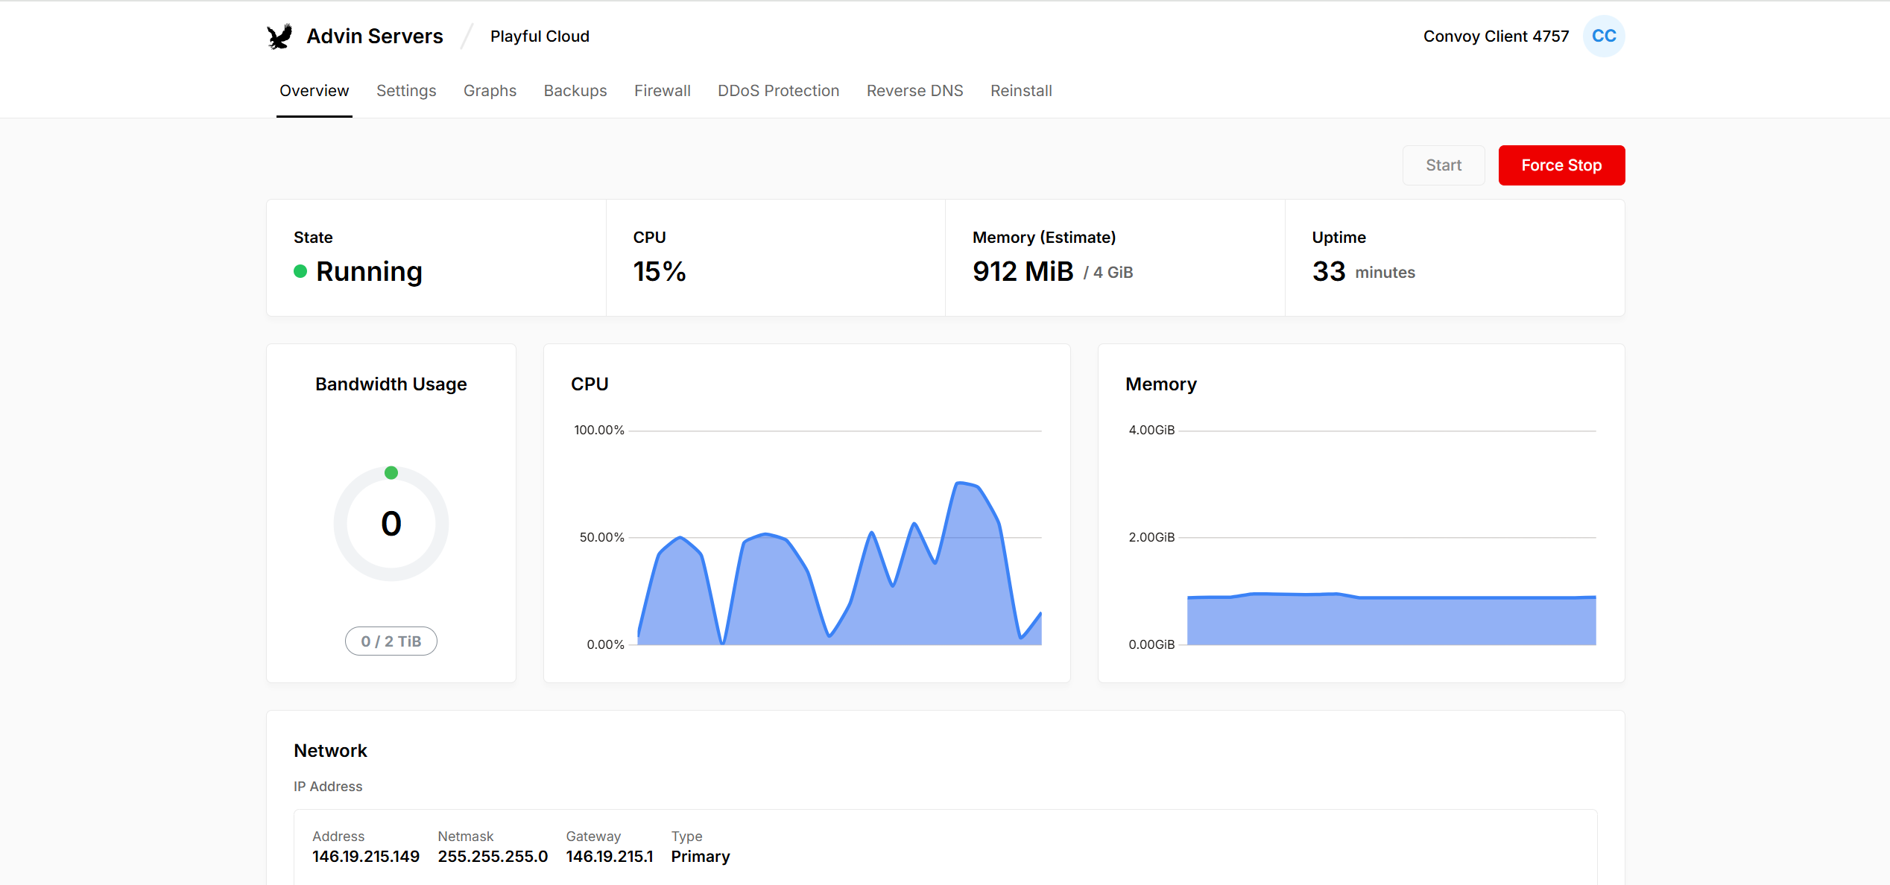
Task: Click the 50.00% CPU axis label
Action: [601, 537]
